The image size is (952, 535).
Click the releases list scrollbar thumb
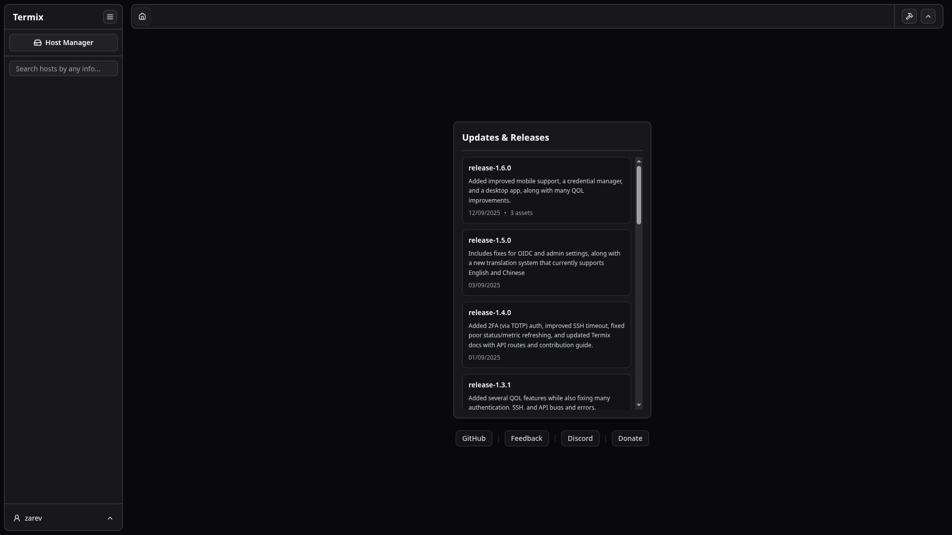(639, 195)
